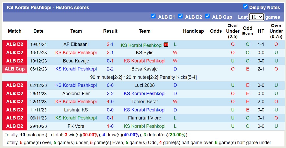The width and height of the screenshot is (286, 148).
Task: Open the 2-1 result against AF Elbasani
Action: [x=110, y=44]
